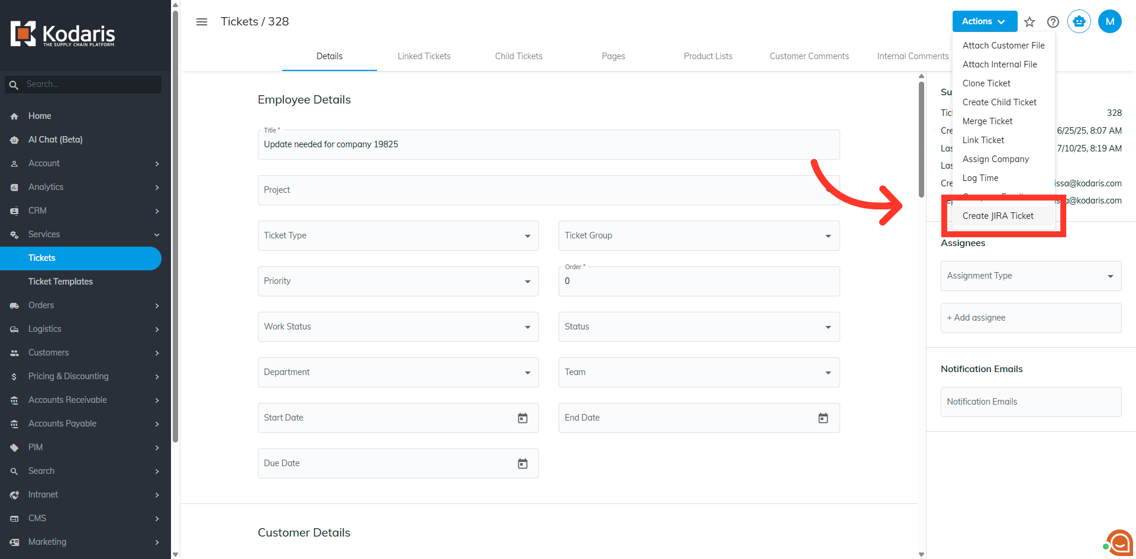Open the Ticket Group dropdown
Viewport: 1136px width, 559px height.
click(x=699, y=235)
